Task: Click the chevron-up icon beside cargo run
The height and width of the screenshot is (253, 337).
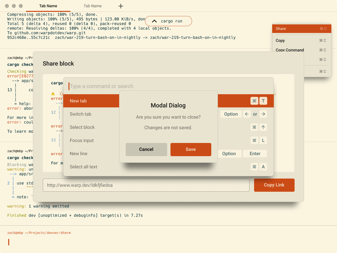Action: pyautogui.click(x=154, y=21)
